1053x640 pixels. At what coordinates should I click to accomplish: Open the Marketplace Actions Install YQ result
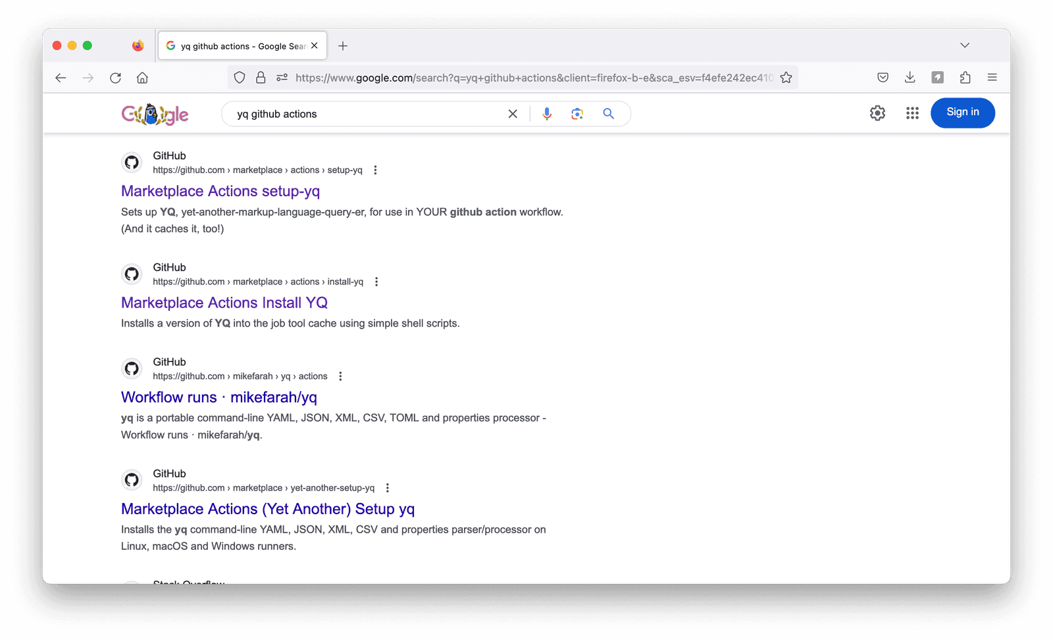(224, 302)
